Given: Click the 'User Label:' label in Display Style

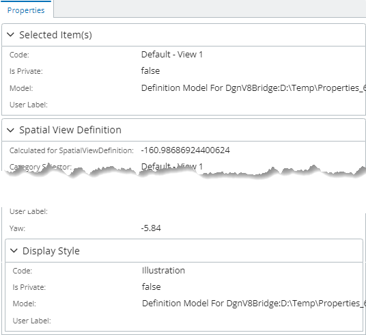Looking at the screenshot, I should click(31, 321).
